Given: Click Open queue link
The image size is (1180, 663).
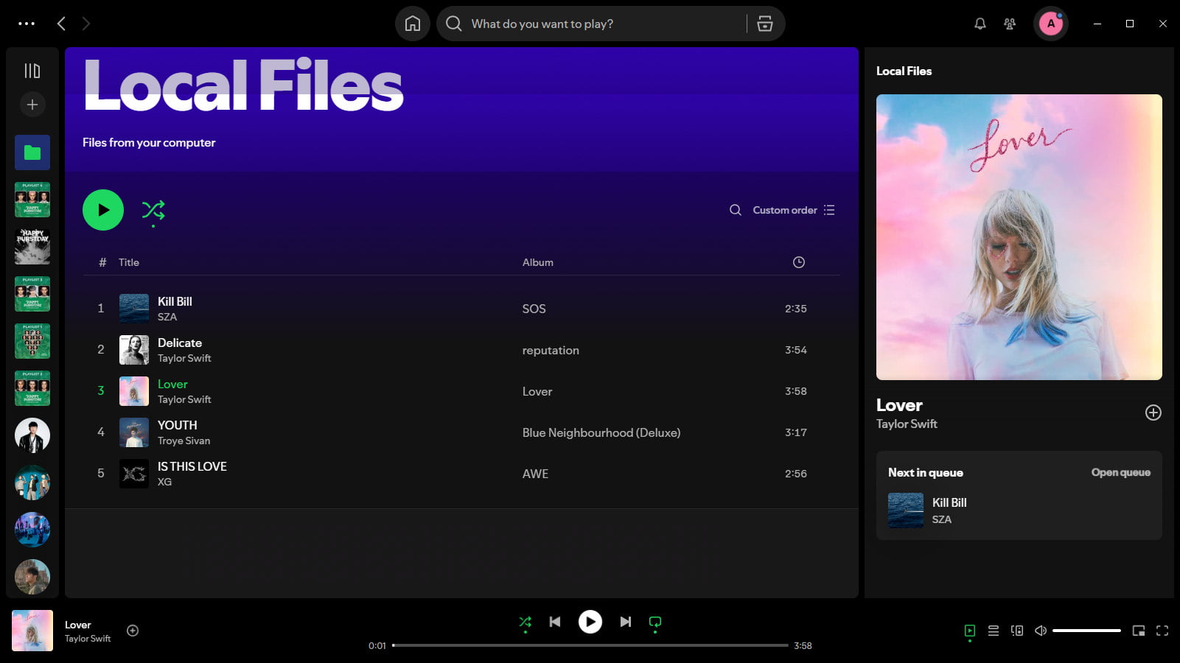Looking at the screenshot, I should [1120, 472].
